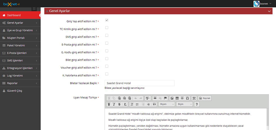Remove formatting with the Tx icon
This screenshot has height=130, width=276.
(125, 104)
